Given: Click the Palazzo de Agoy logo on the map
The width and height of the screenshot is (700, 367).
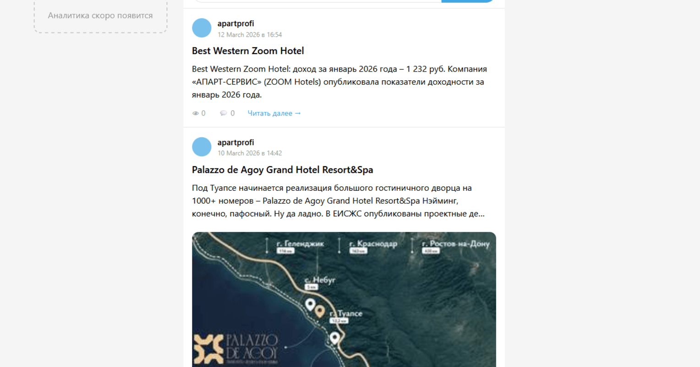Looking at the screenshot, I should [x=235, y=349].
